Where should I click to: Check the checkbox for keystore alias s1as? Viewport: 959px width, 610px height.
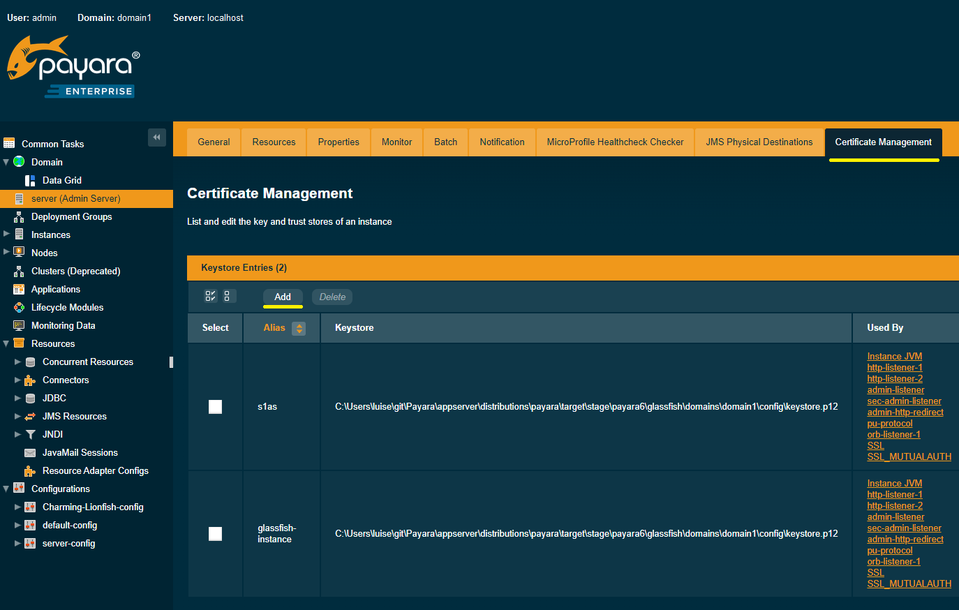click(215, 406)
